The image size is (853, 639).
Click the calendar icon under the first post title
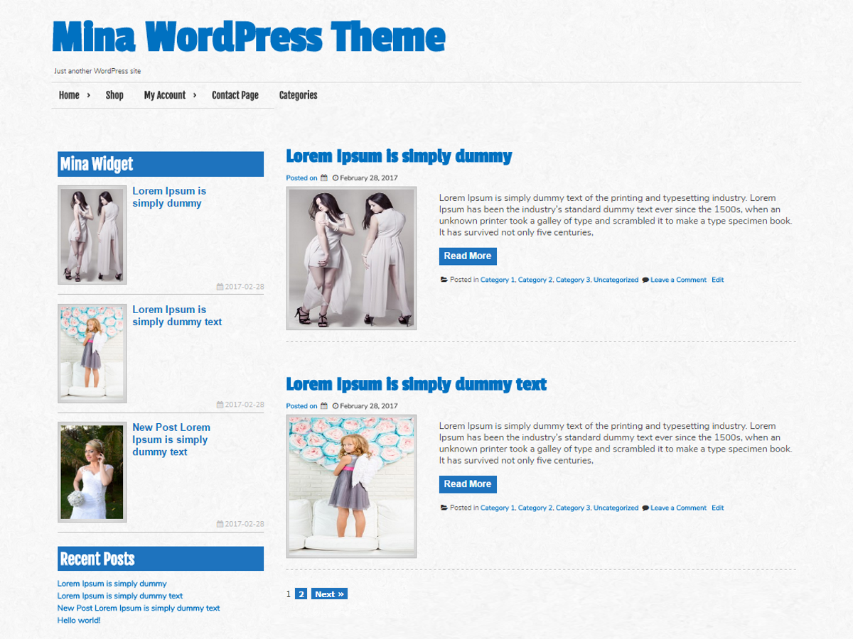324,178
